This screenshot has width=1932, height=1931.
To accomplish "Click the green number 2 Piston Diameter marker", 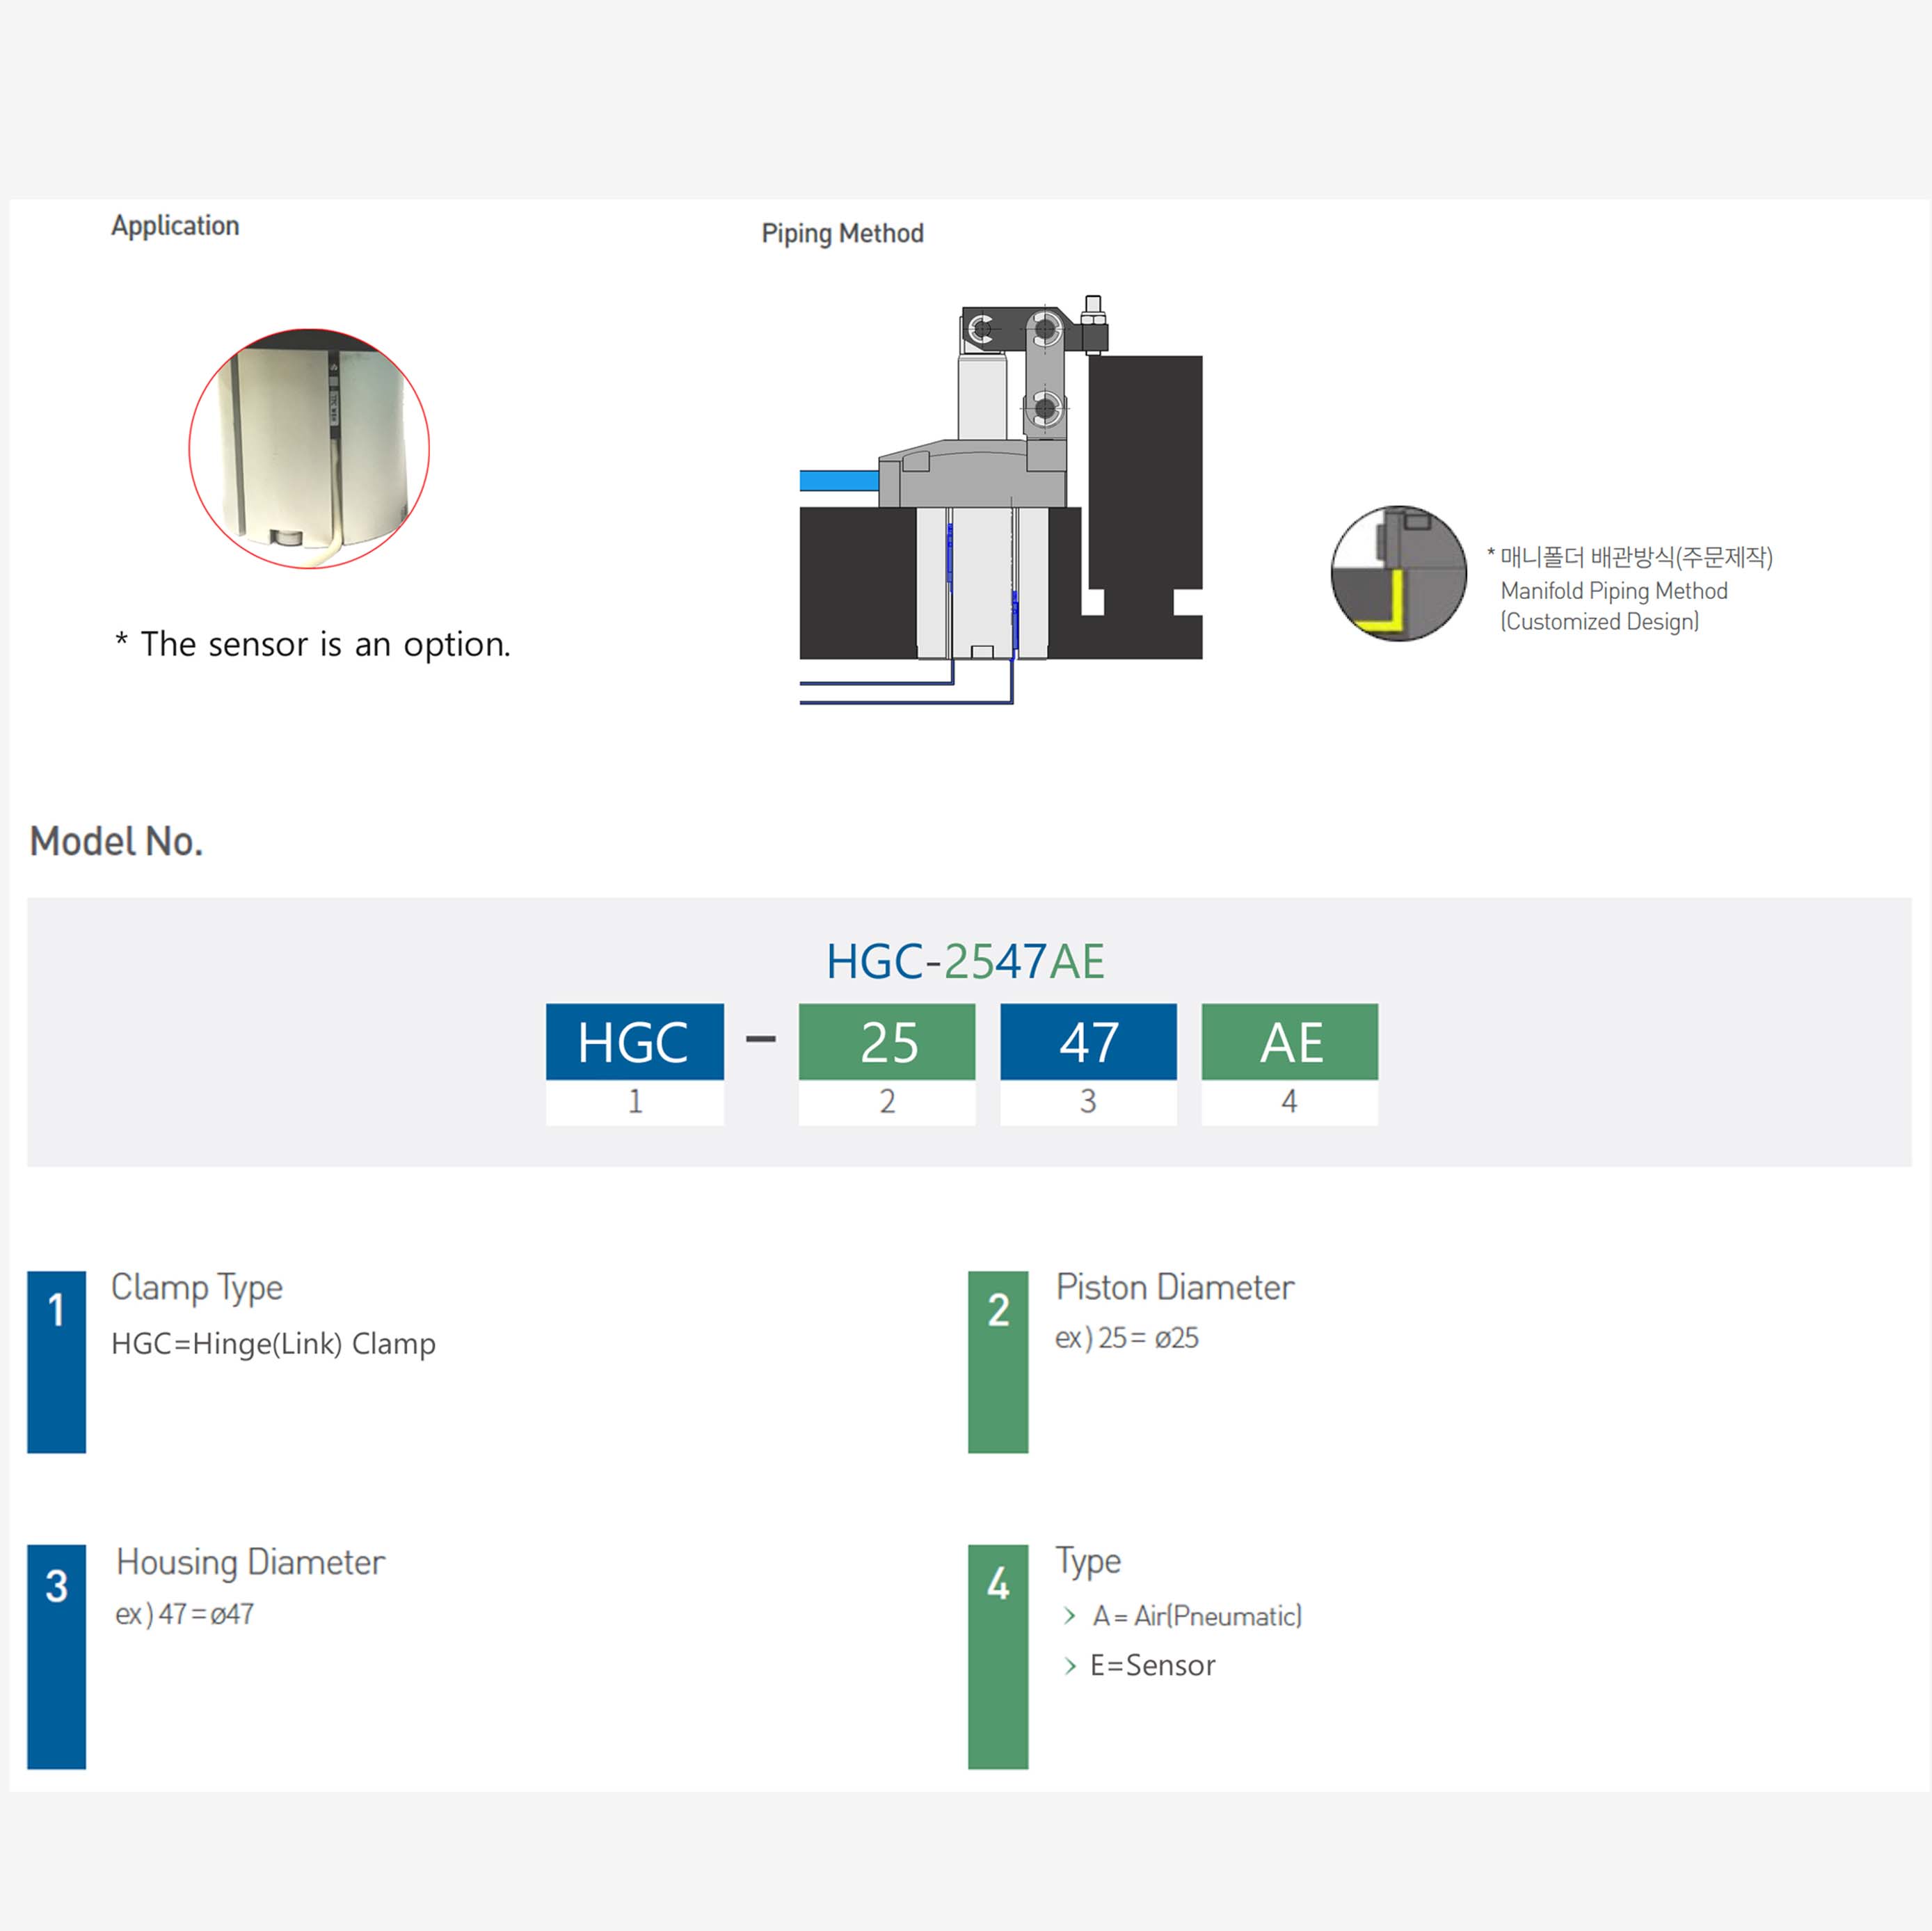I will [x=997, y=1360].
